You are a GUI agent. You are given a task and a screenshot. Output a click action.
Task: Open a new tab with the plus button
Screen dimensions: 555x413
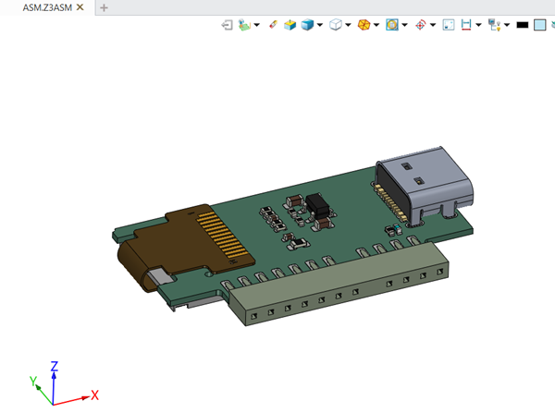(x=104, y=7)
